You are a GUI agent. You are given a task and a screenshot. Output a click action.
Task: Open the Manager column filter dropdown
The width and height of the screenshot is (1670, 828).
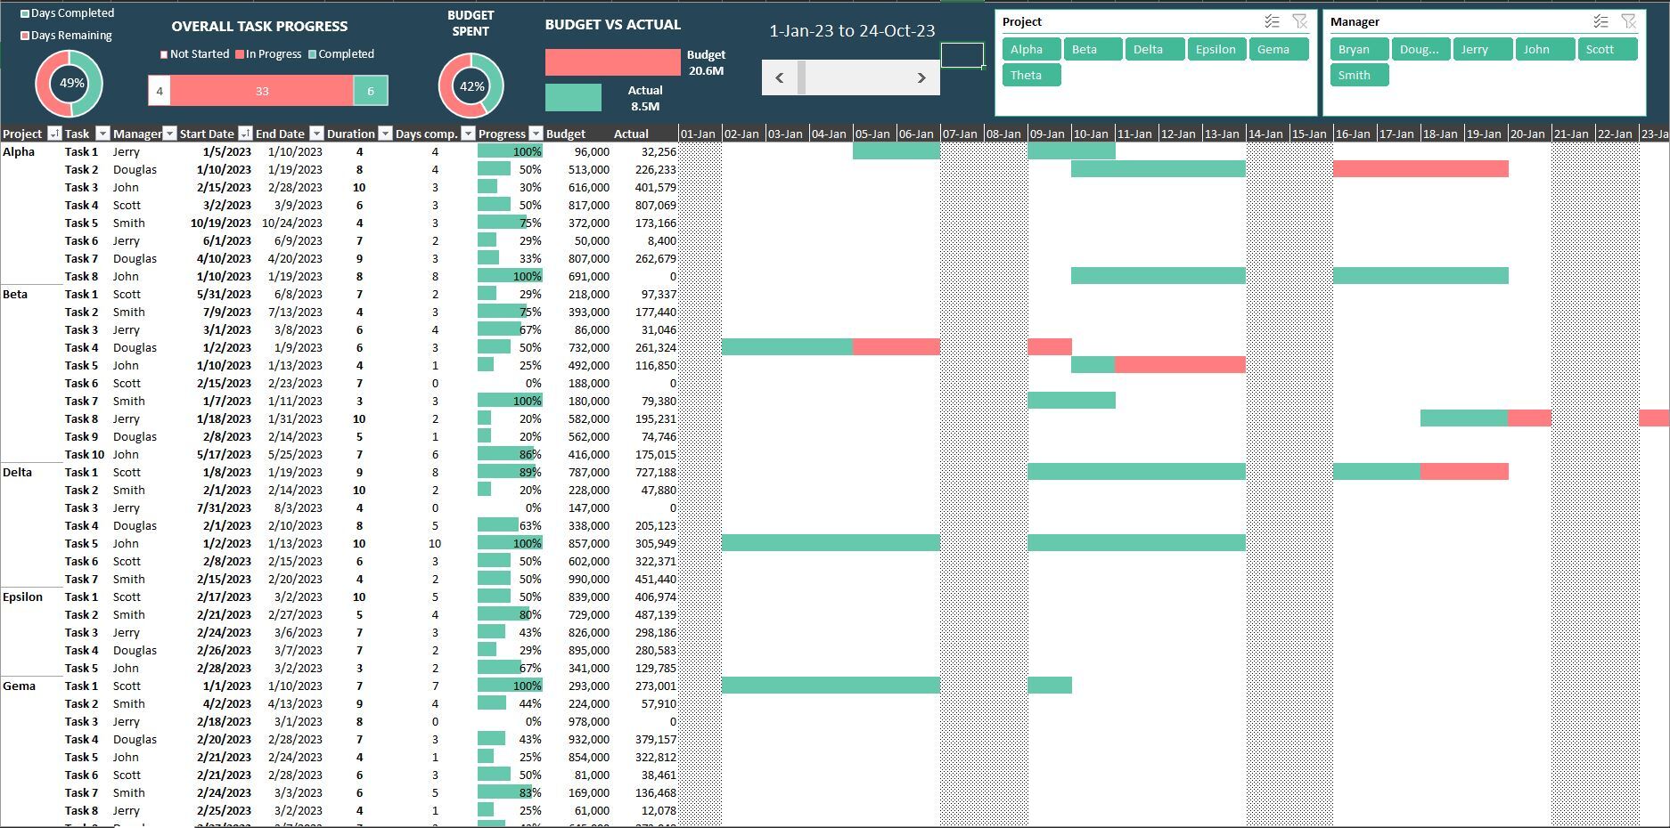(x=169, y=134)
